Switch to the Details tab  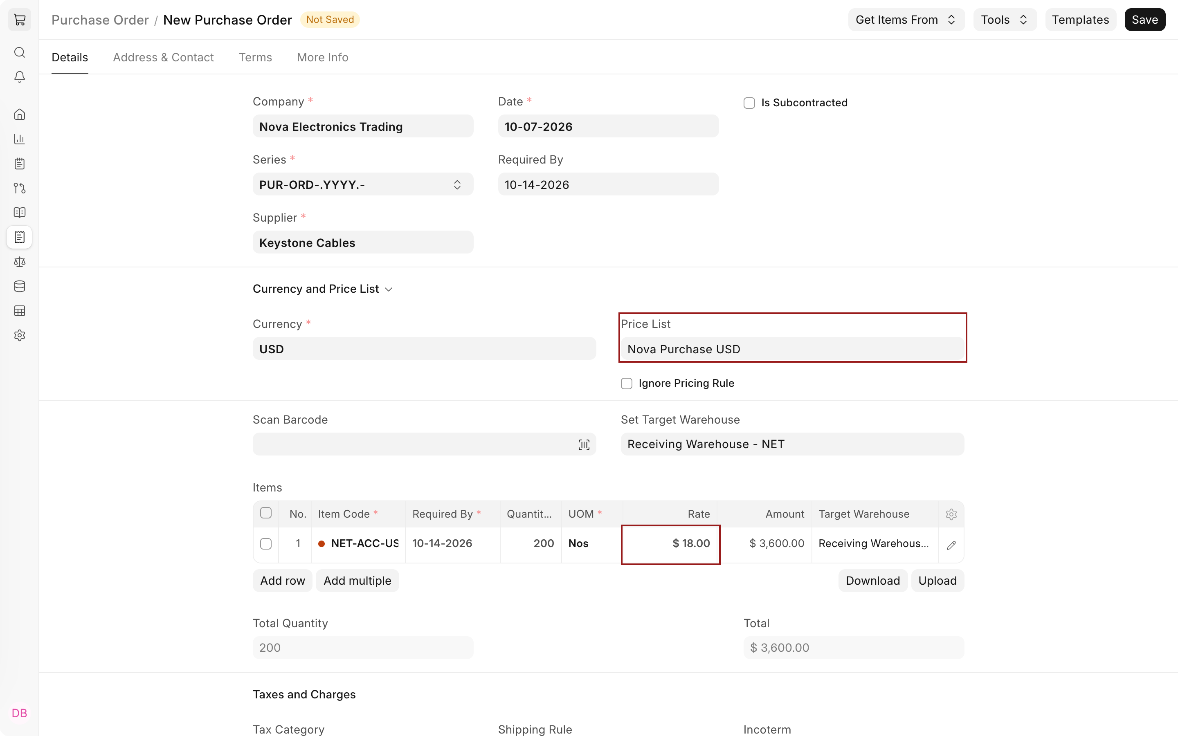point(70,57)
